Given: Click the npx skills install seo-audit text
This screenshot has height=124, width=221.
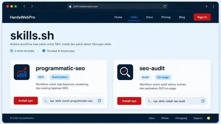Looking at the screenshot, I should coord(169,101).
